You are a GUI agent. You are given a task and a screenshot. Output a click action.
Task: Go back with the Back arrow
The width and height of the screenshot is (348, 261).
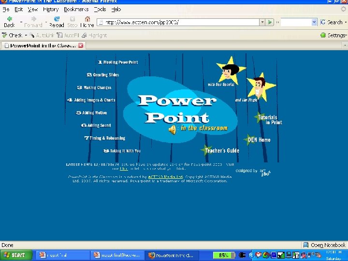pyautogui.click(x=9, y=22)
